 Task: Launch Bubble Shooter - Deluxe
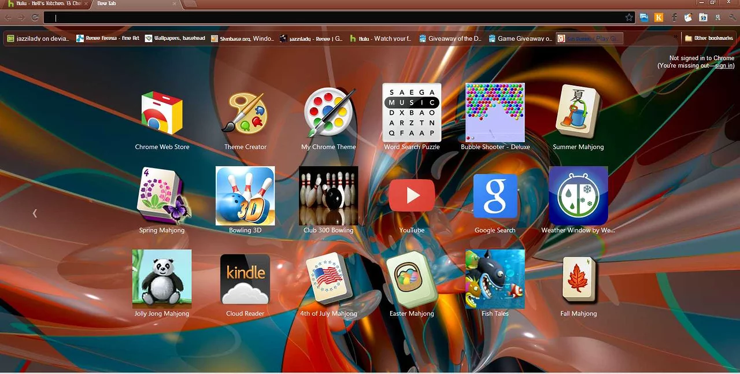click(495, 113)
